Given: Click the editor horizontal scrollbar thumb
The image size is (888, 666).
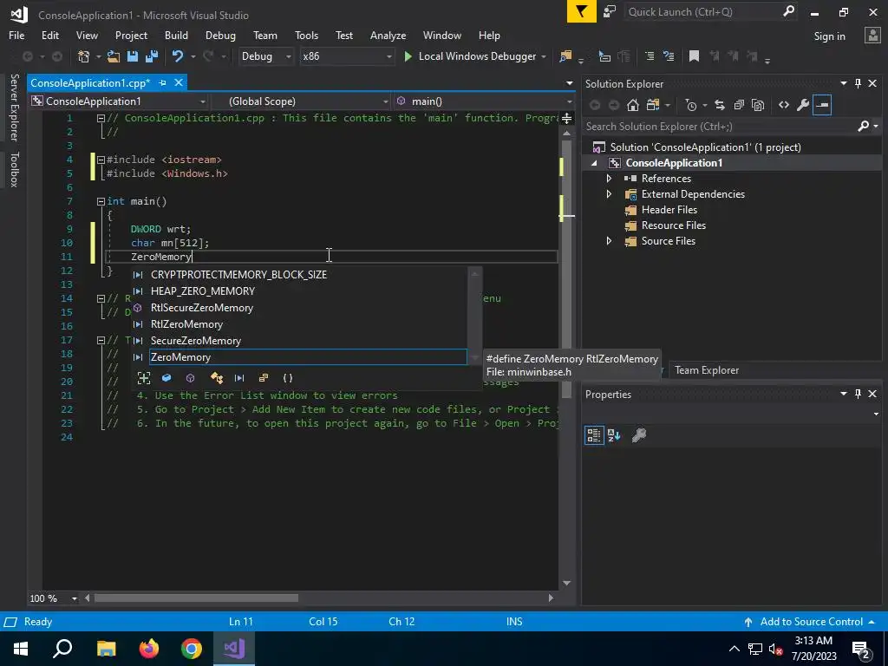Looking at the screenshot, I should click(x=196, y=598).
